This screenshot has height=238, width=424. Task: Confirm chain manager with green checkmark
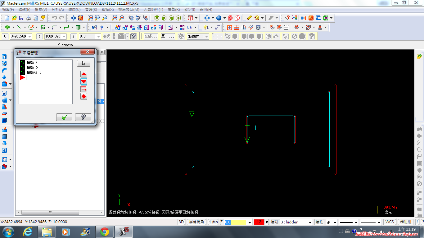[x=64, y=117]
